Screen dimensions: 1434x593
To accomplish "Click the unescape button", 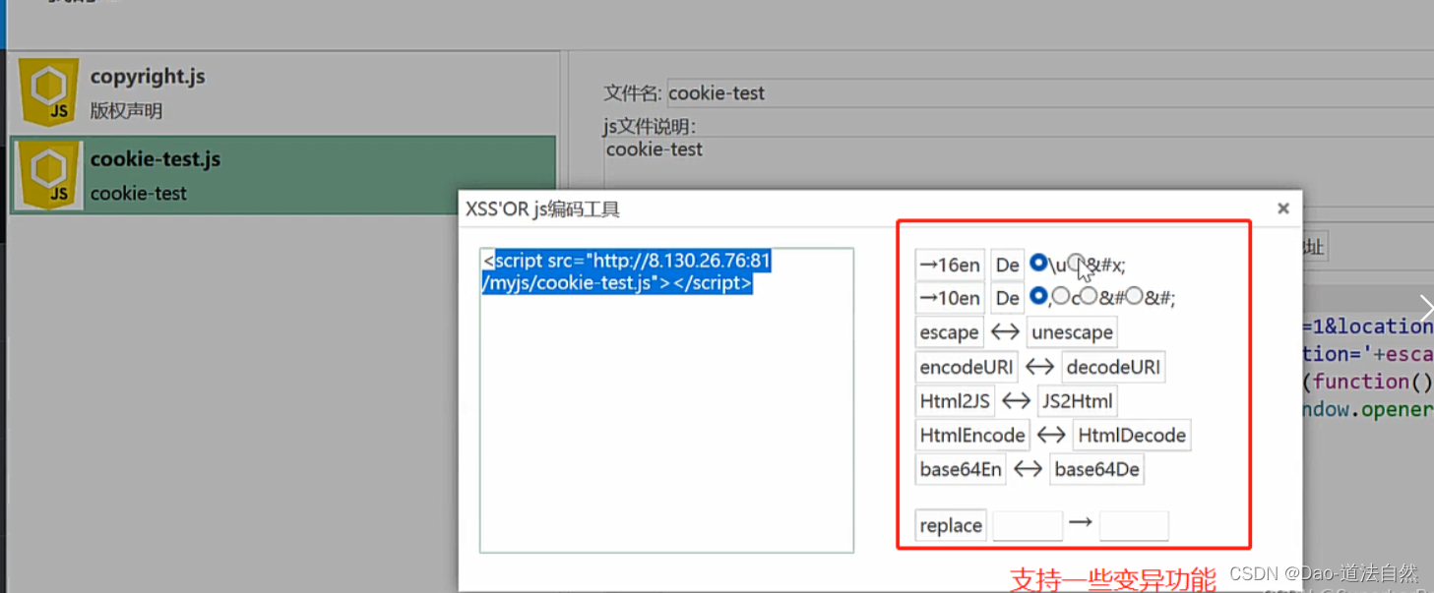I will pos(1072,332).
